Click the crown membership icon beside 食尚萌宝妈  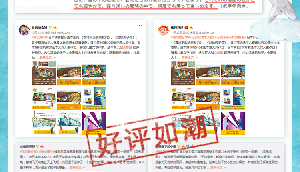55,28
